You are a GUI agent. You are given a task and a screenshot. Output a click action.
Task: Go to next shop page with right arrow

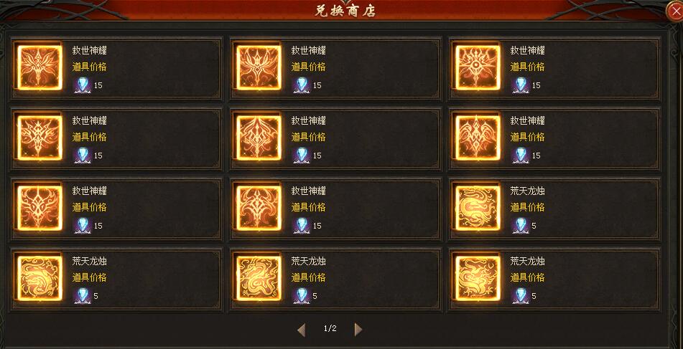358,330
